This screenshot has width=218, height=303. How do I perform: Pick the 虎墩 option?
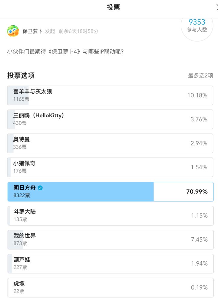point(110,287)
